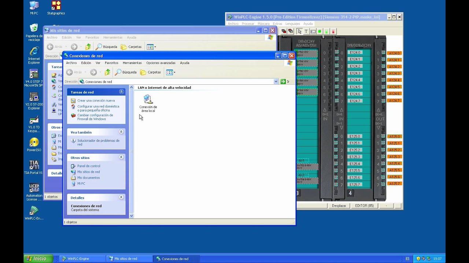Click the Ir button in address bar
Image resolution: width=469 pixels, height=263 pixels.
[x=285, y=82]
